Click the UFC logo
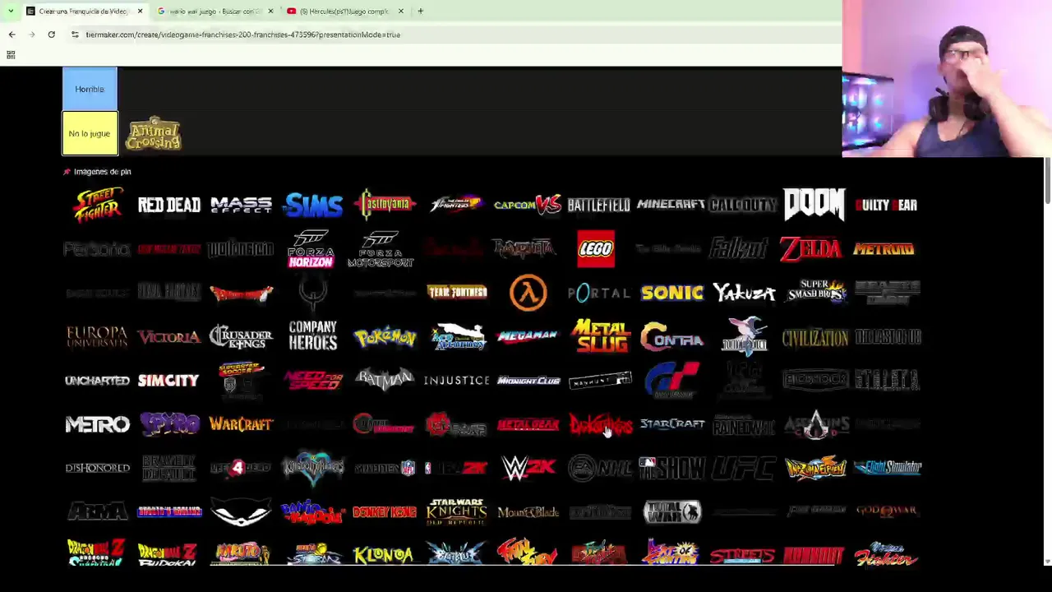The image size is (1052, 592). tap(744, 469)
